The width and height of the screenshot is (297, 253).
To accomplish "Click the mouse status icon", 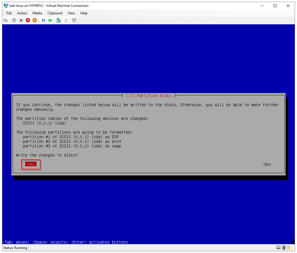I will tap(284, 248).
